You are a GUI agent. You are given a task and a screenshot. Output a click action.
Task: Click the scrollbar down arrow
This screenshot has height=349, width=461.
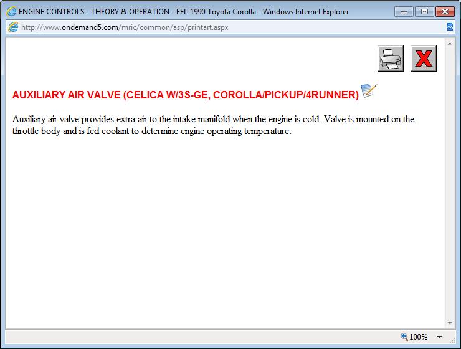450,323
